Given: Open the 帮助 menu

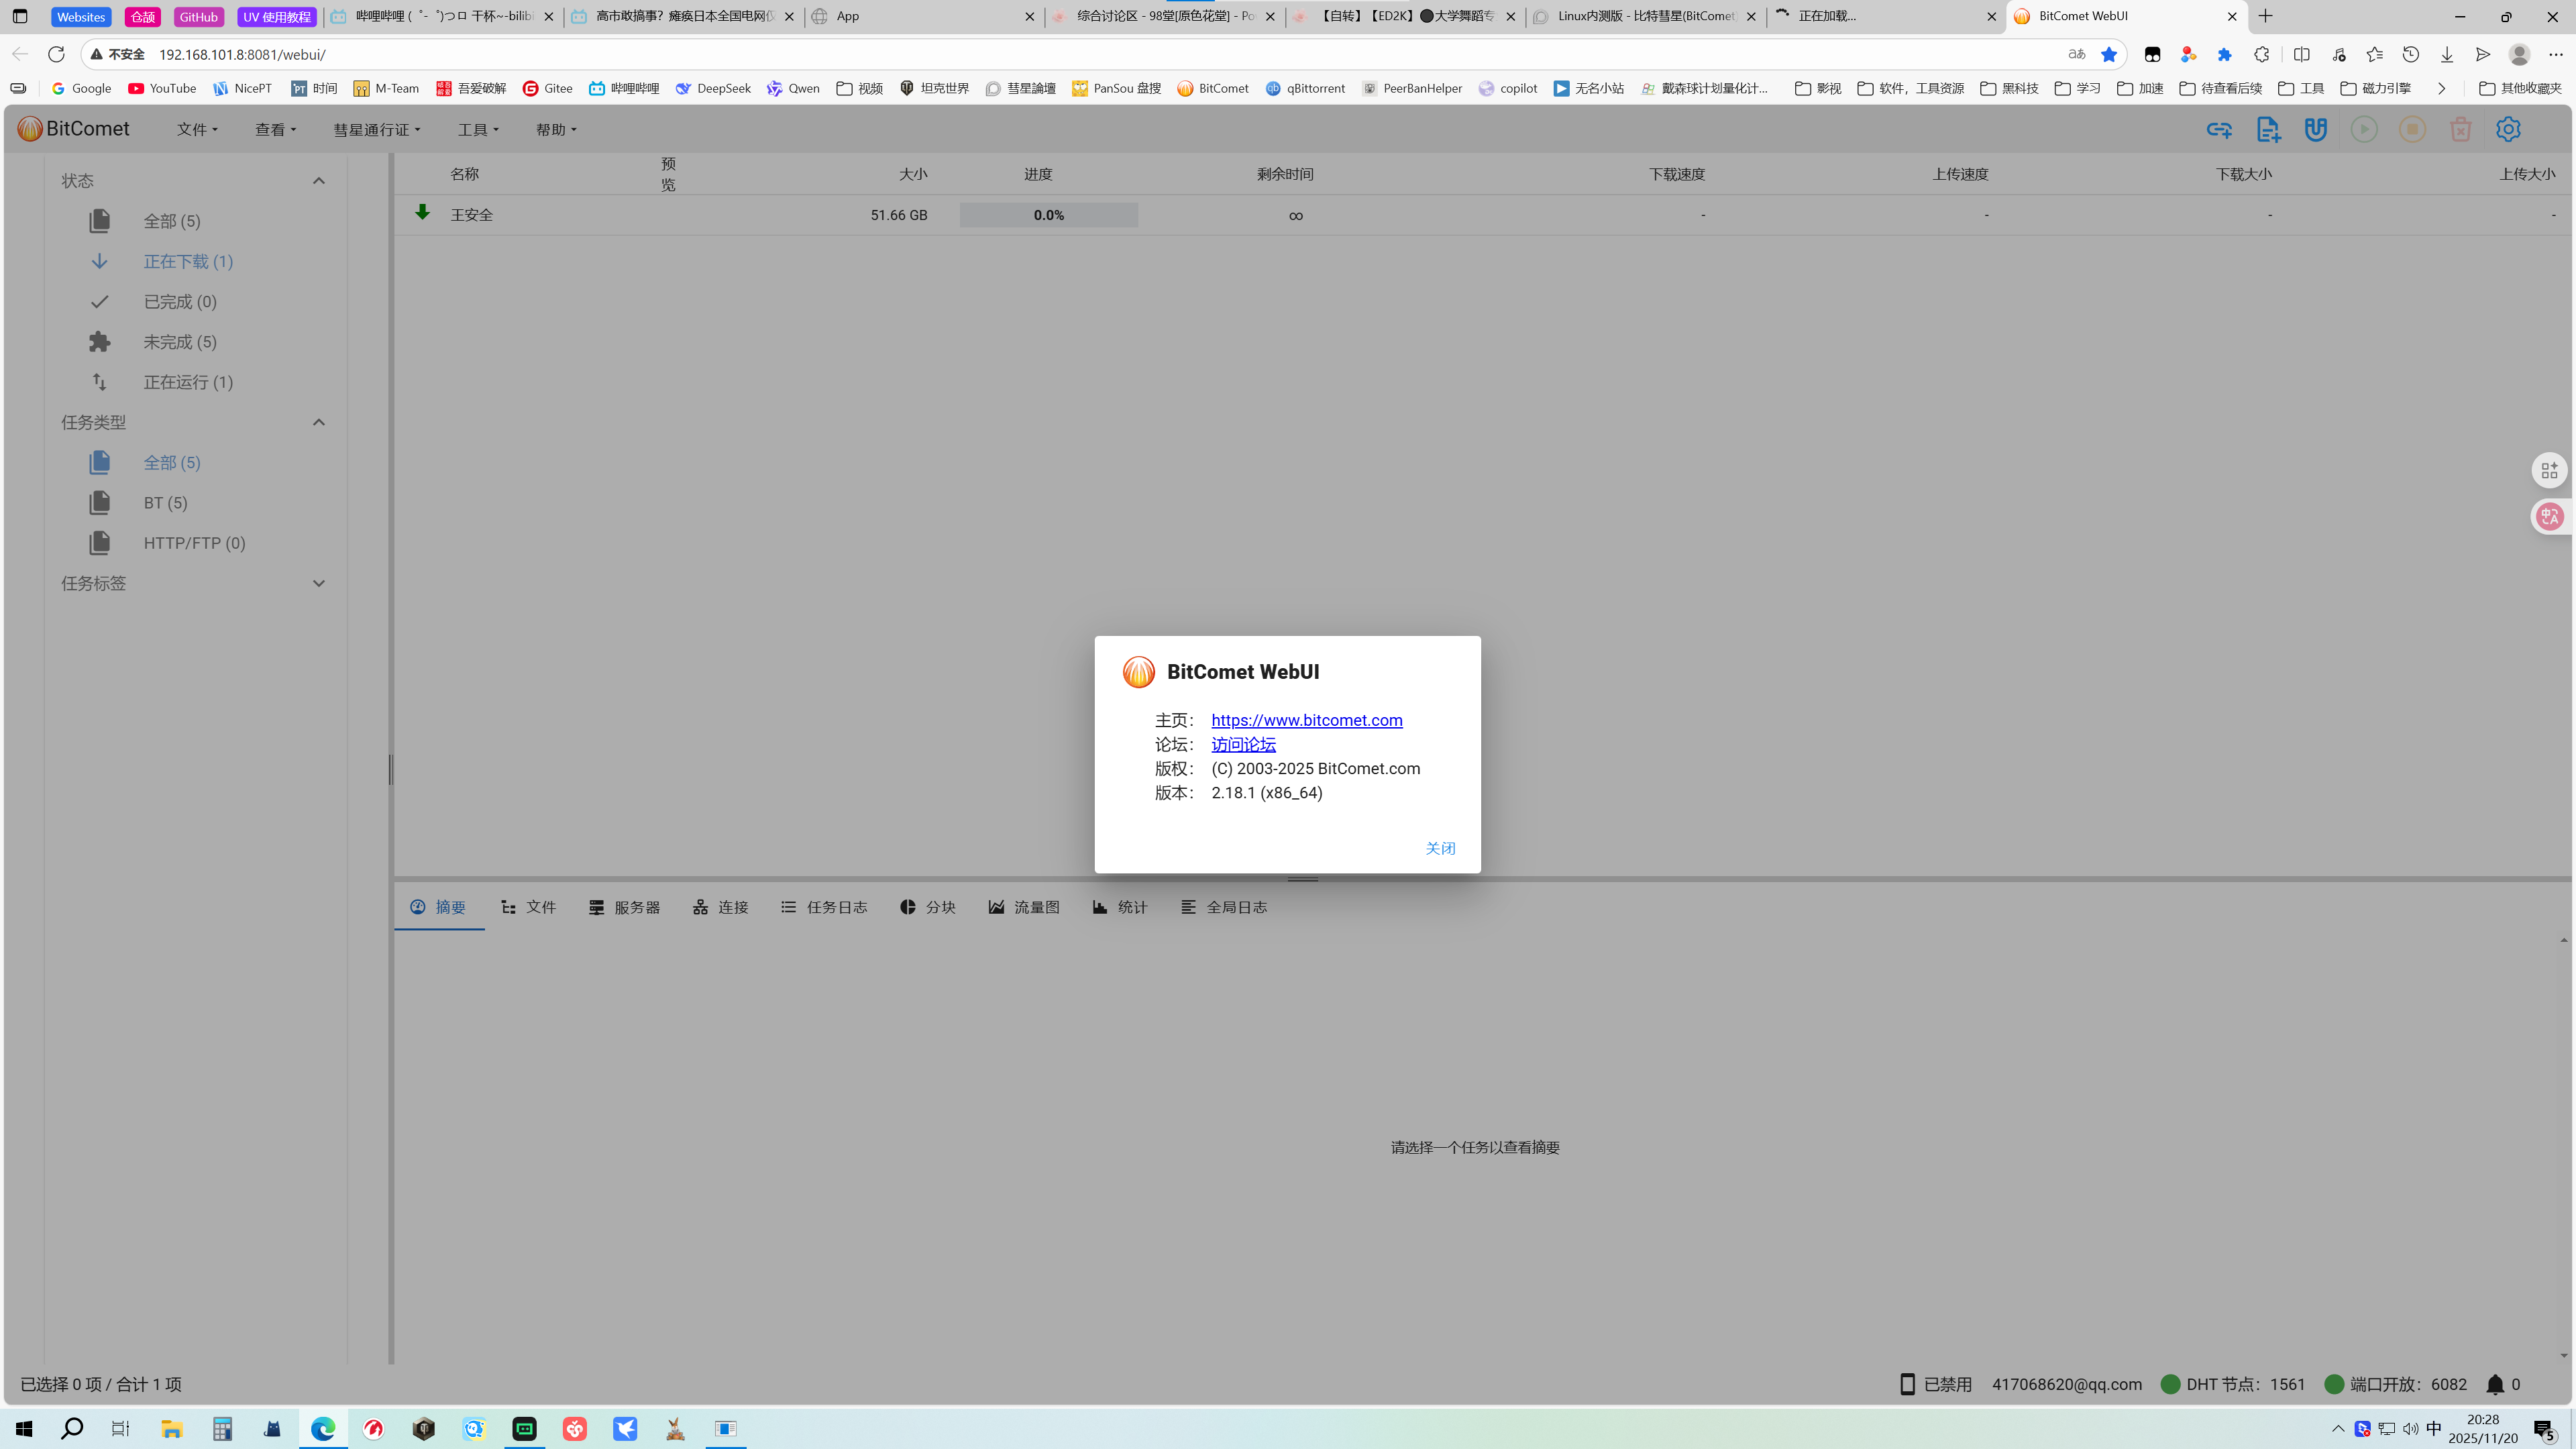Looking at the screenshot, I should click(556, 130).
